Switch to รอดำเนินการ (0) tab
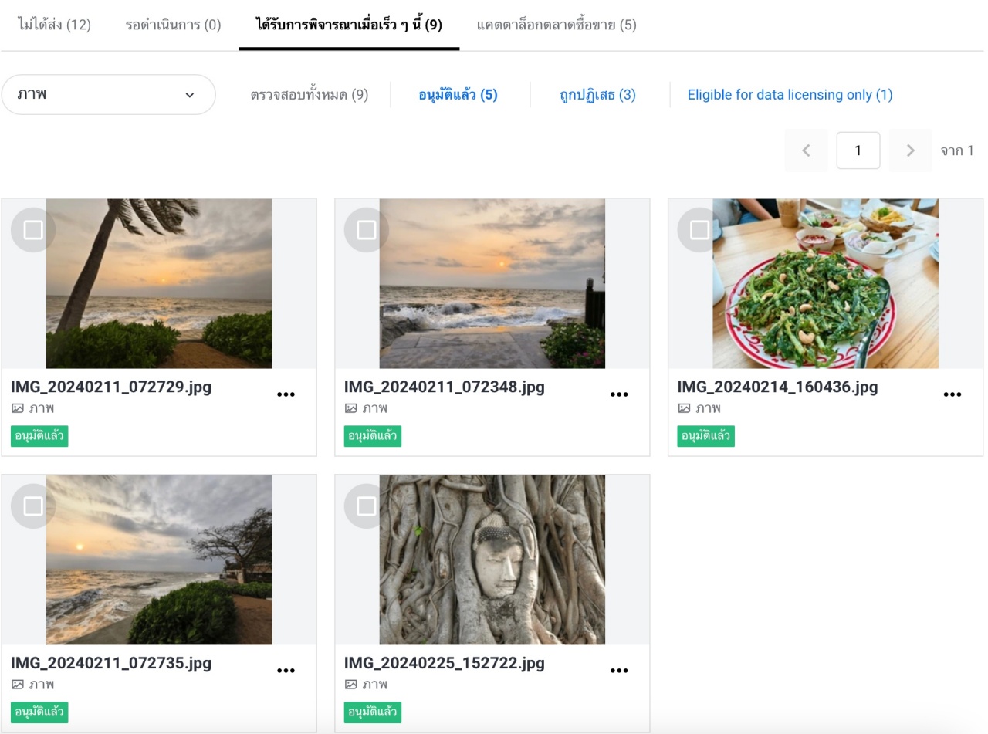Viewport: 988px width, 734px height. pyautogui.click(x=174, y=25)
